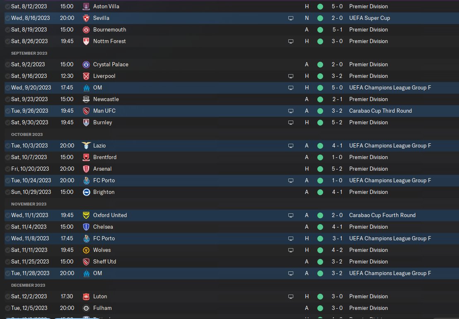
Task: Open the Carabao Cup Third Round link
Action: click(x=380, y=111)
